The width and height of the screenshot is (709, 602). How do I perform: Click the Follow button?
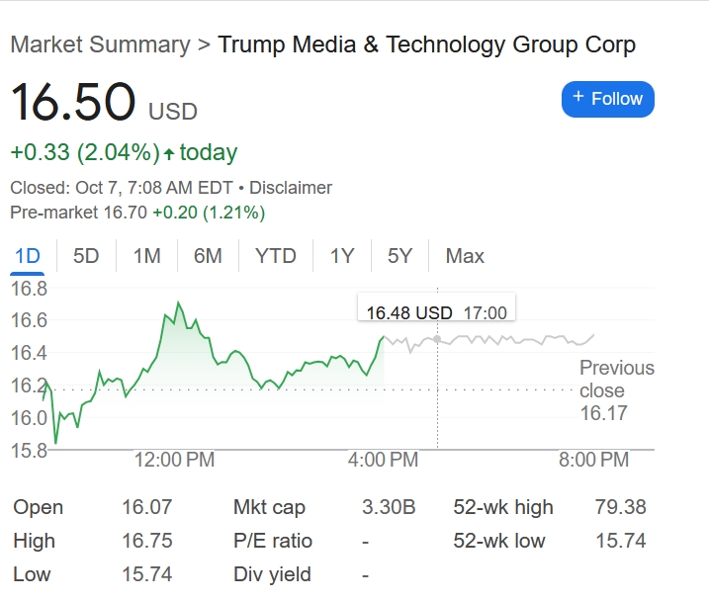pos(607,99)
